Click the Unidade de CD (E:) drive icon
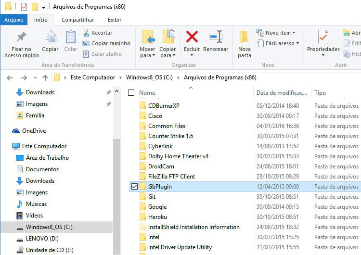The height and width of the screenshot is (255, 361). [20, 250]
